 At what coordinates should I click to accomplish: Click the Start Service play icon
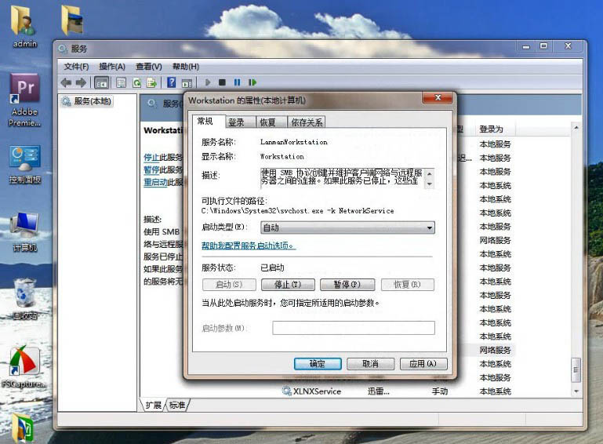pos(208,82)
